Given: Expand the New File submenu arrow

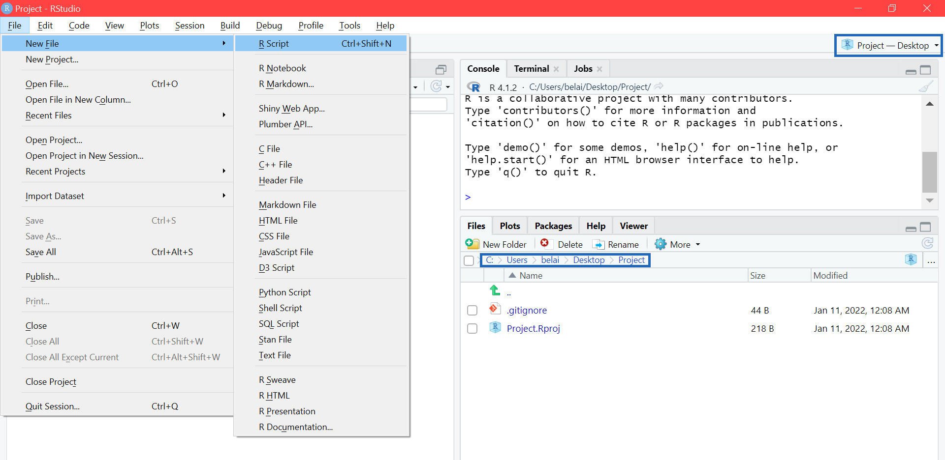Looking at the screenshot, I should point(224,43).
